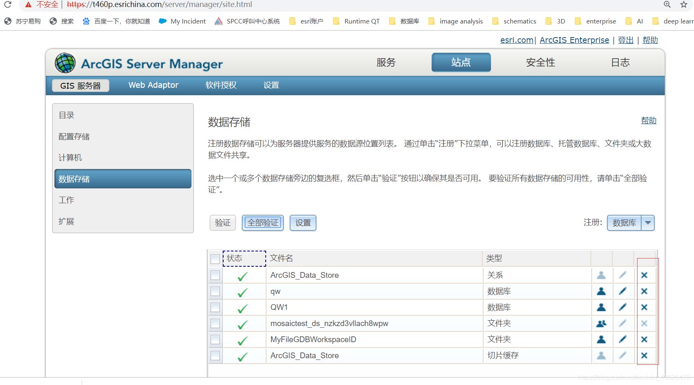The image size is (694, 385).
Task: Select all data stores via header checkbox
Action: [215, 258]
